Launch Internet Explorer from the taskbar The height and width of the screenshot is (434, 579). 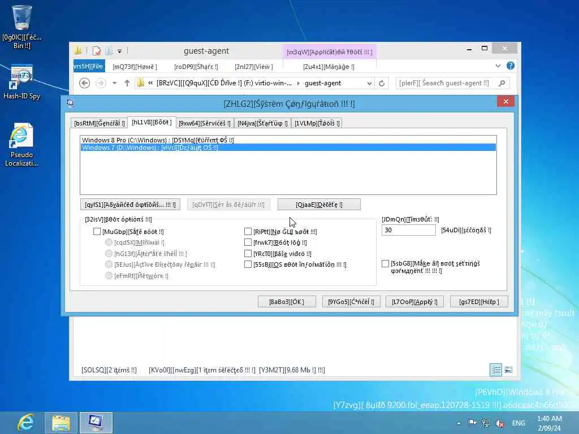25,423
